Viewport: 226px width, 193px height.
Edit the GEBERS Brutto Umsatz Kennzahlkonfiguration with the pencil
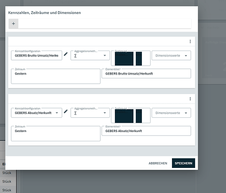[x=66, y=54]
